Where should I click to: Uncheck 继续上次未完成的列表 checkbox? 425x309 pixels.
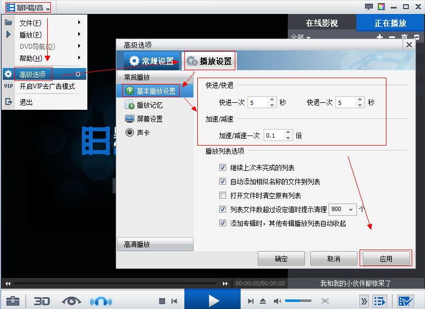pyautogui.click(x=222, y=168)
